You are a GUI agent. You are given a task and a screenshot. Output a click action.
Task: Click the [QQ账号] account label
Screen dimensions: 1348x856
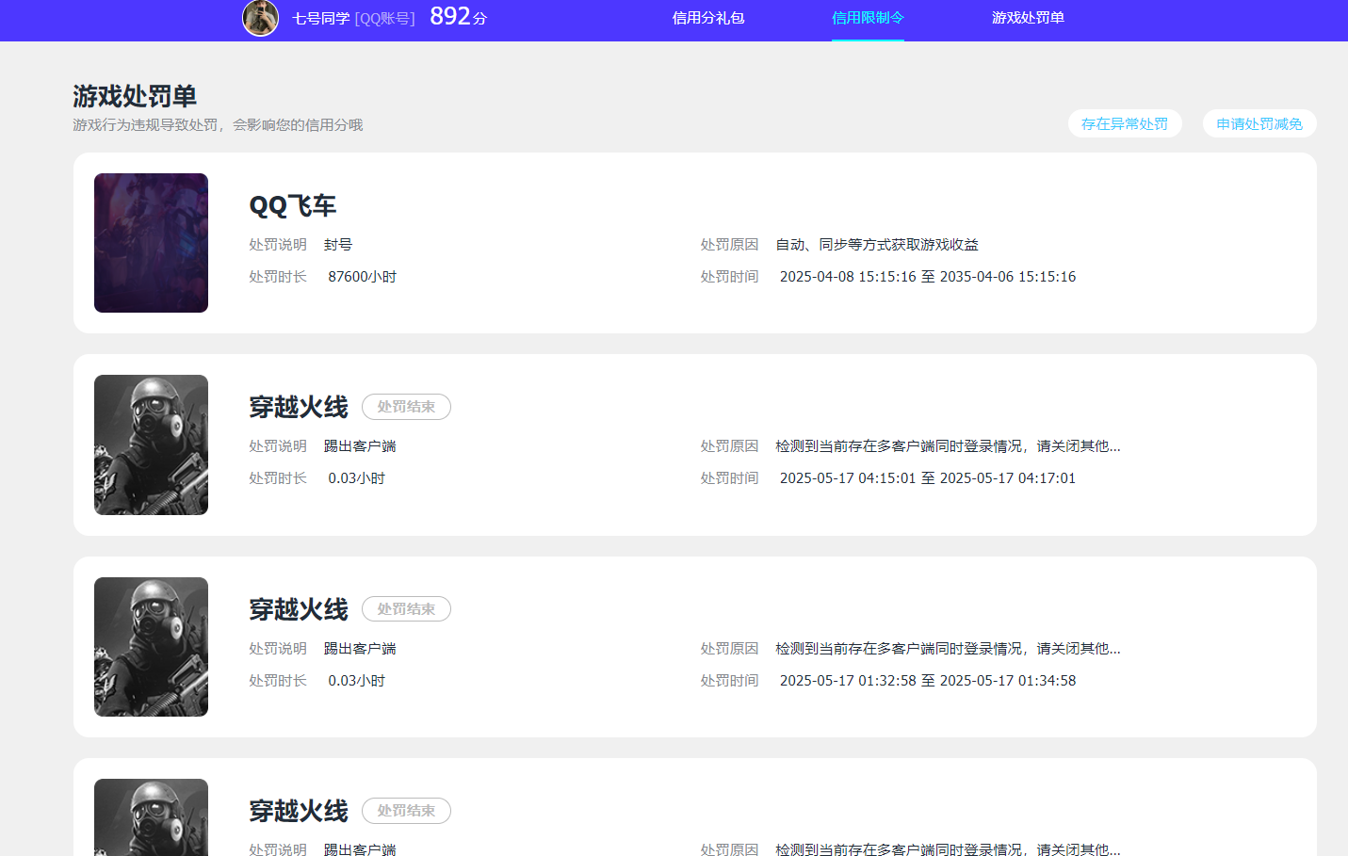point(384,19)
